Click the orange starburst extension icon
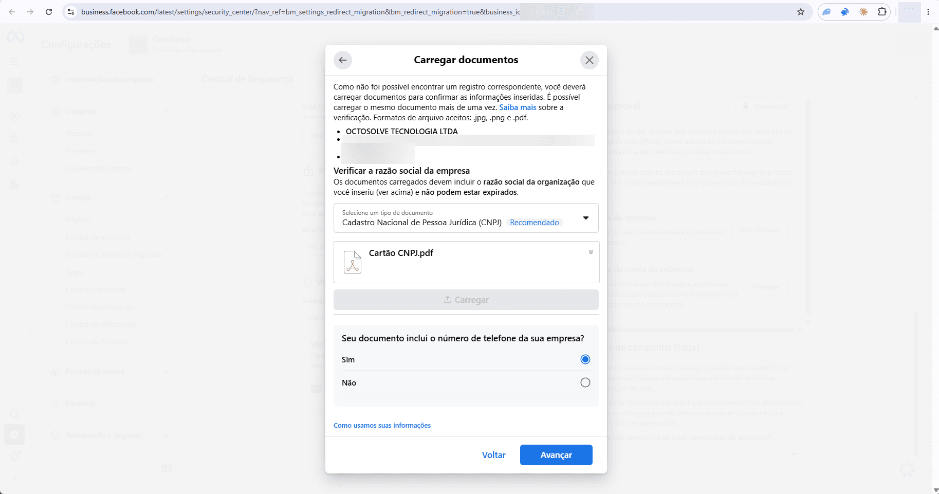Image resolution: width=939 pixels, height=494 pixels. (863, 12)
